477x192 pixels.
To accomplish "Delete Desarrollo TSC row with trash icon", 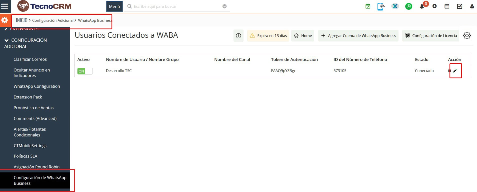I will (x=449, y=71).
